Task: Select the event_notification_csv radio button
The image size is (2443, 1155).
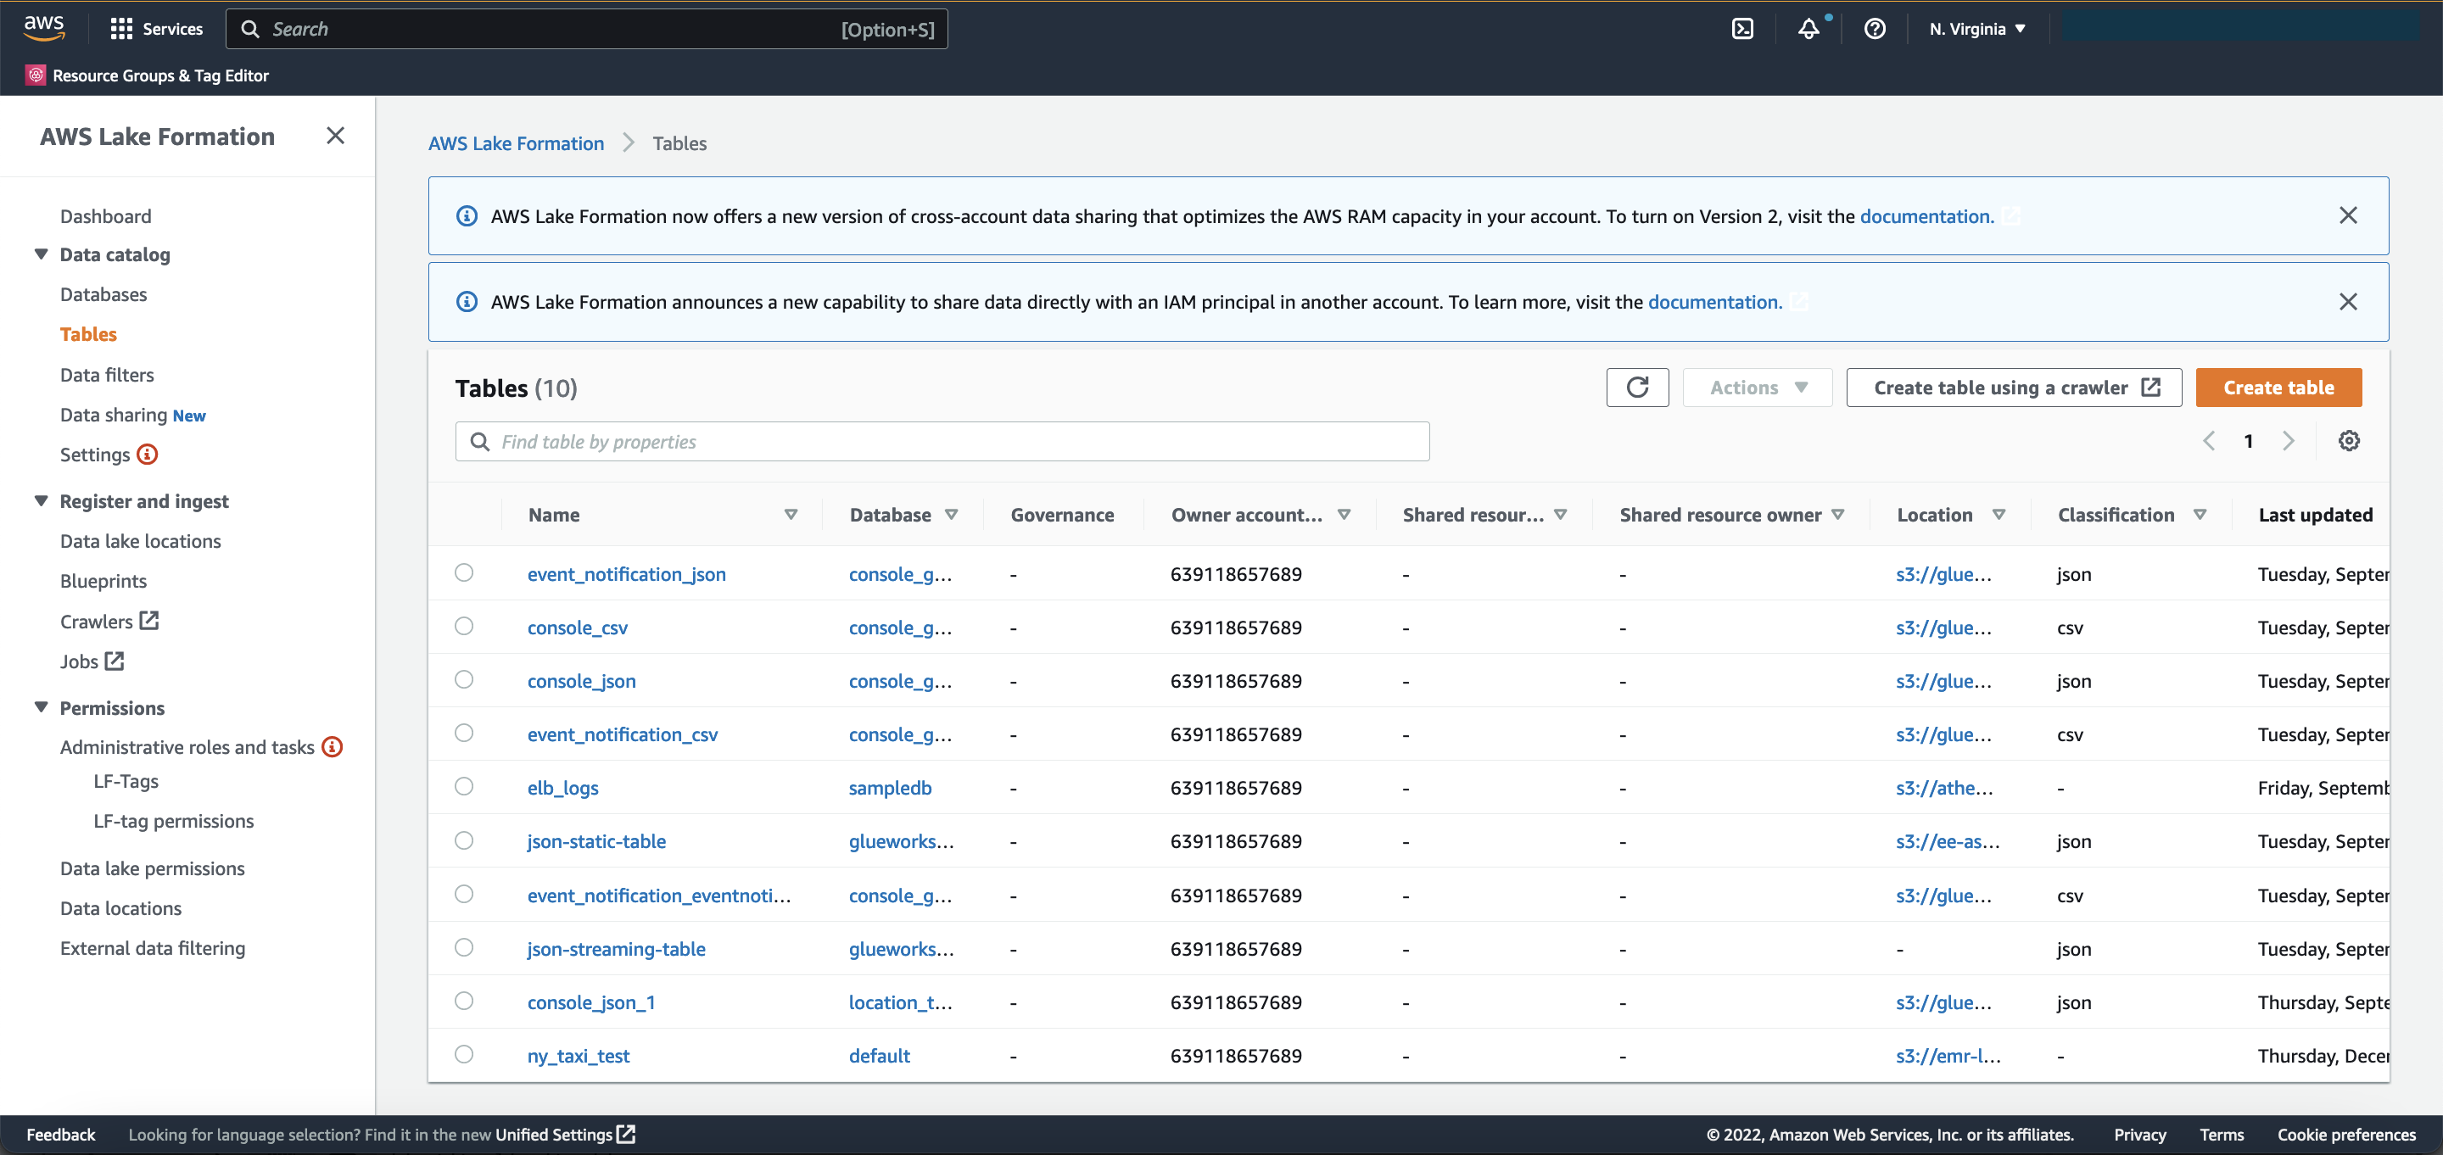Action: point(464,733)
